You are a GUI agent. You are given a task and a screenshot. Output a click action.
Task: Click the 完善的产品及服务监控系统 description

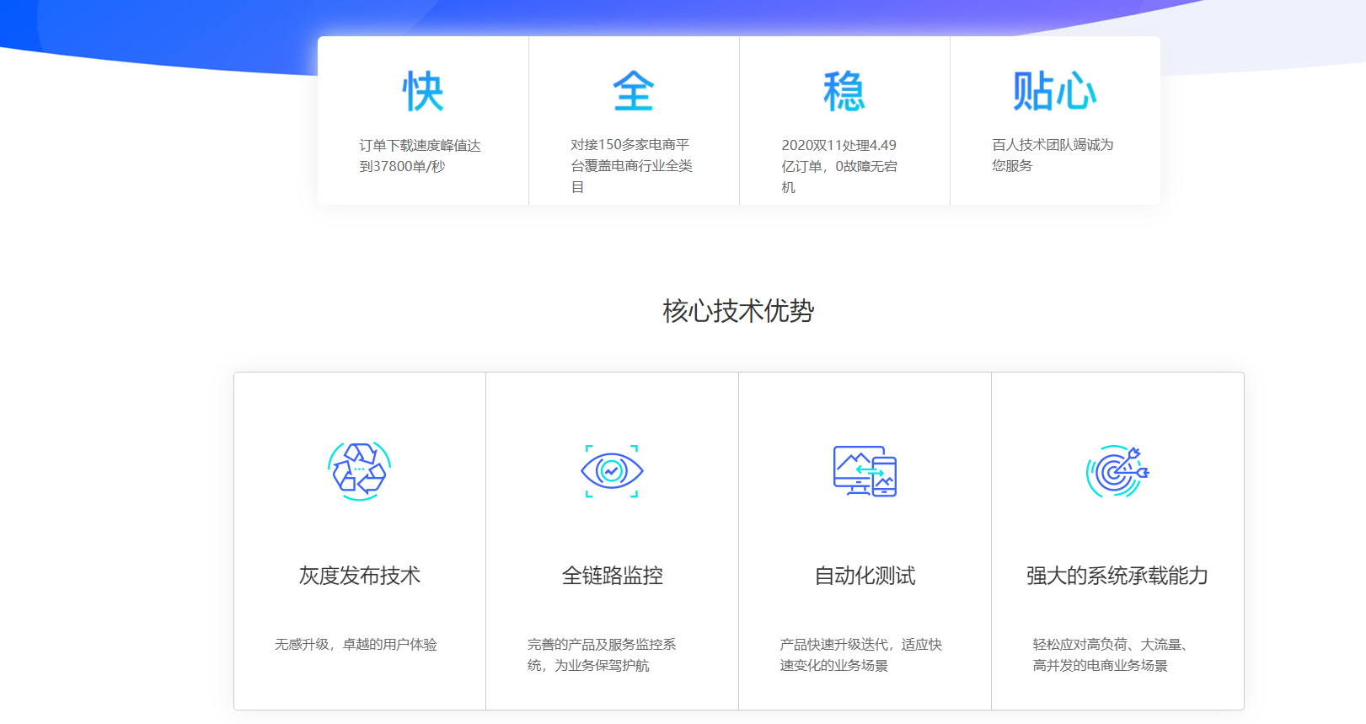point(602,655)
